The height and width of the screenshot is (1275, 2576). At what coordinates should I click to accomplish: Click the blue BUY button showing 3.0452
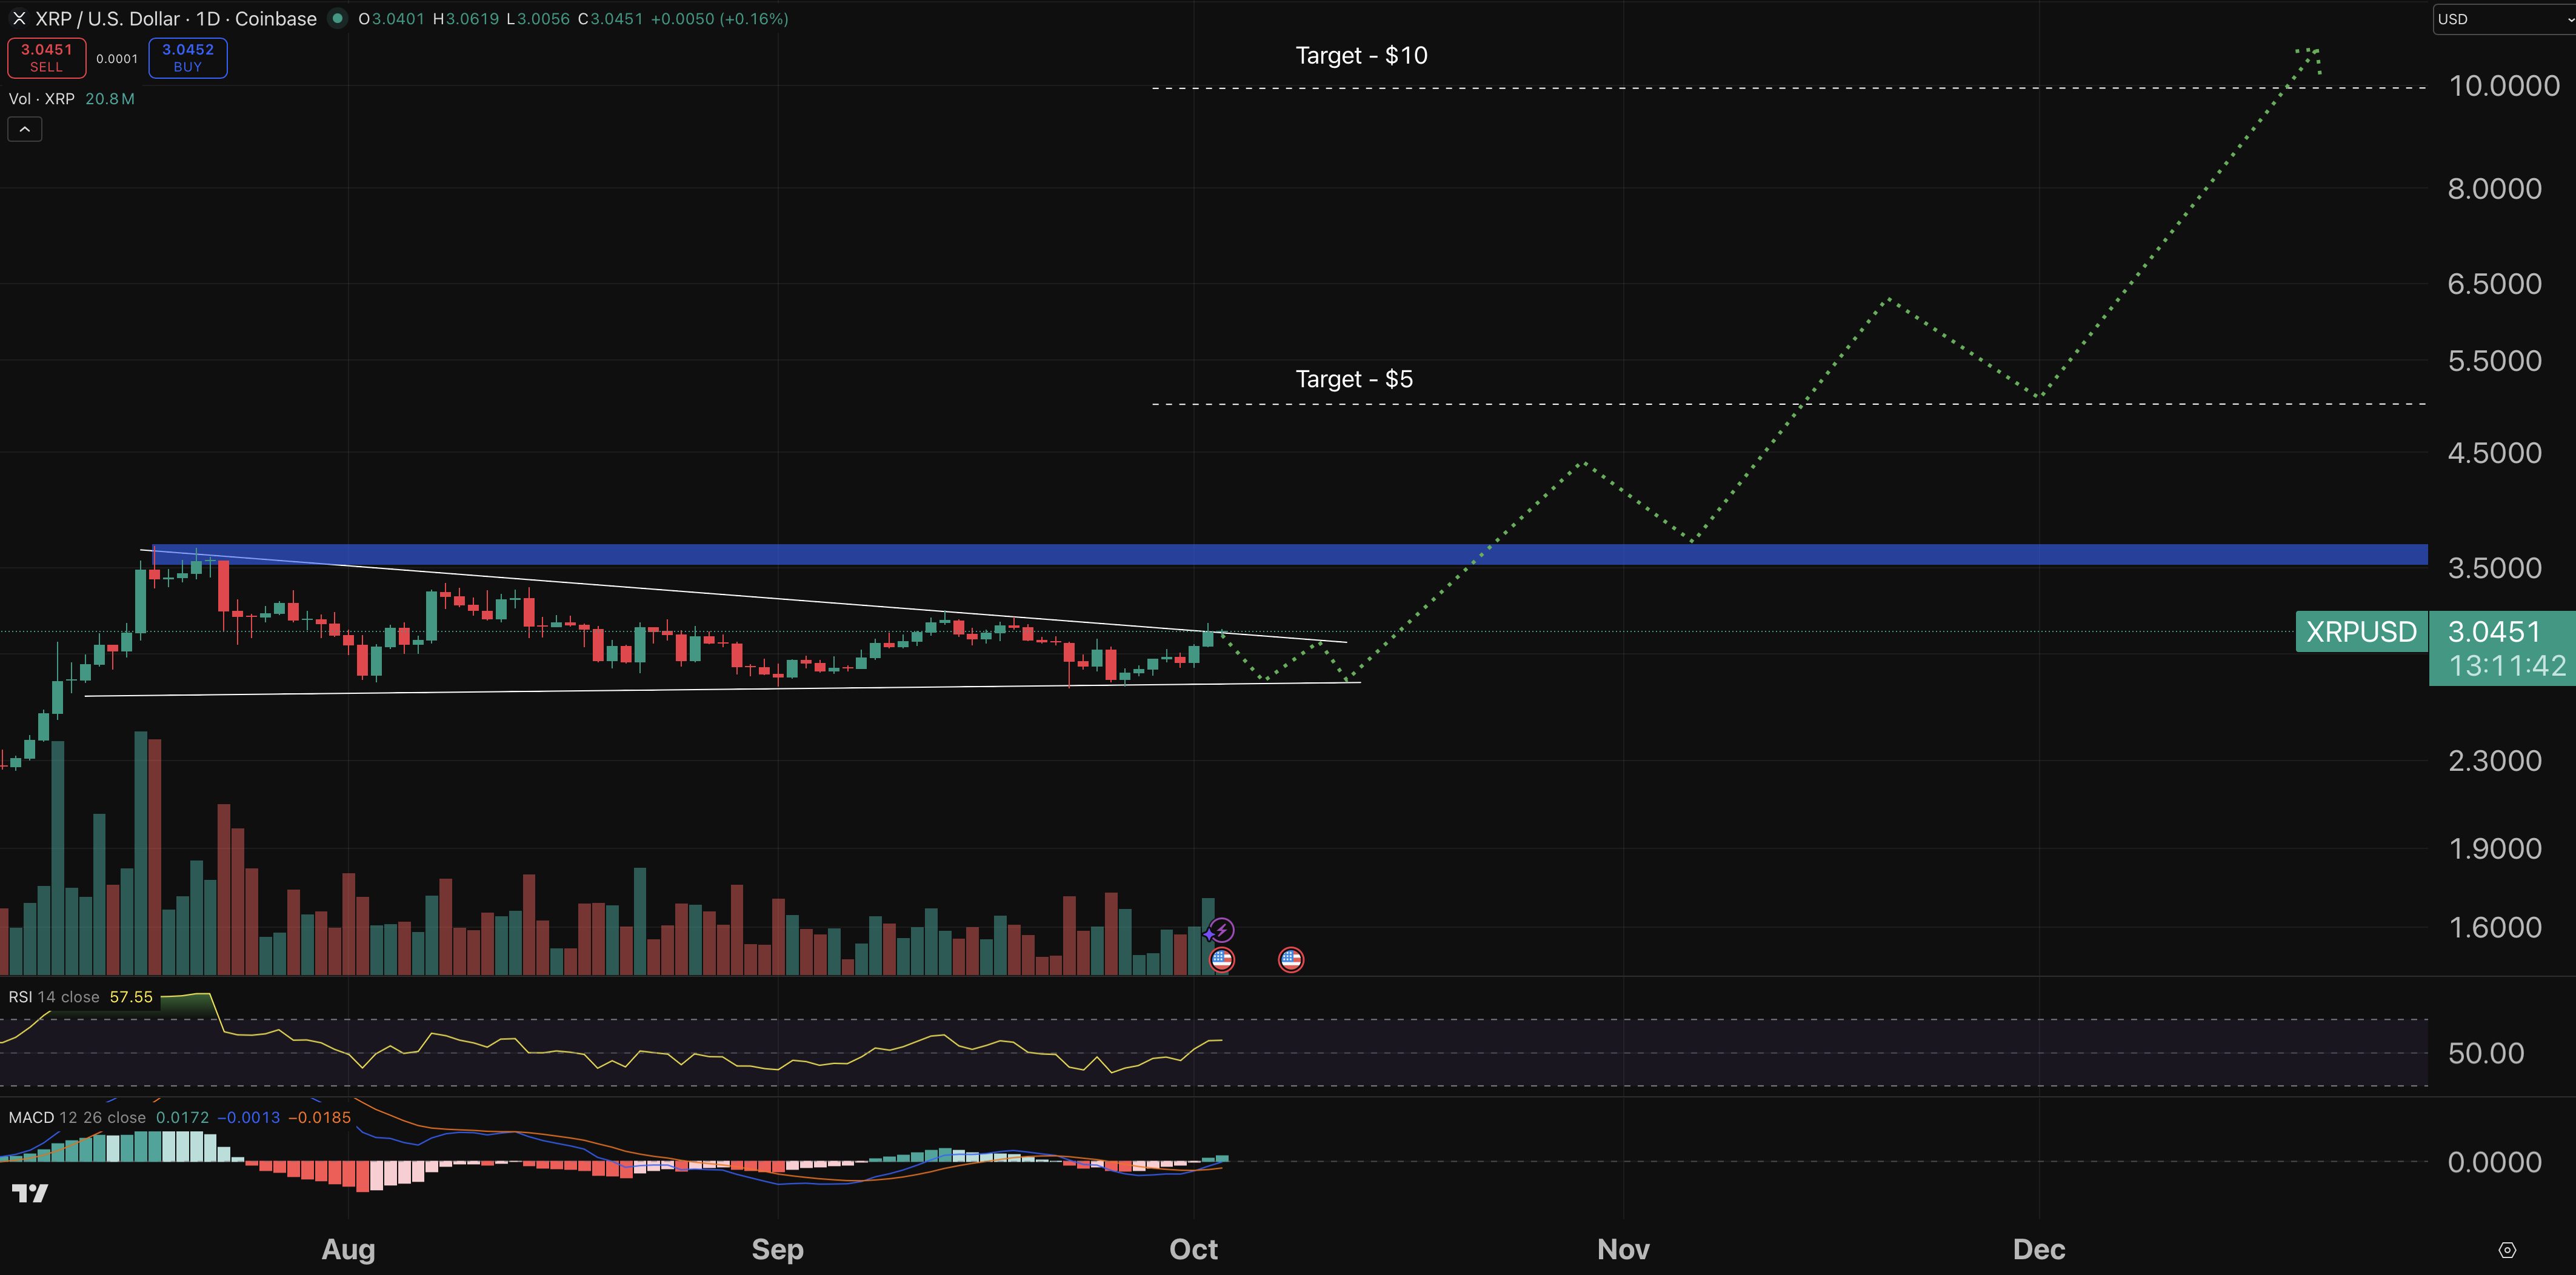coord(187,57)
